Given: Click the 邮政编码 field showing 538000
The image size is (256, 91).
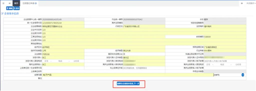Looking at the screenshot, I should tap(225, 37).
